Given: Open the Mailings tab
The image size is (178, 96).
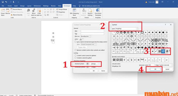Looking at the screenshot, I should [x=46, y=6].
